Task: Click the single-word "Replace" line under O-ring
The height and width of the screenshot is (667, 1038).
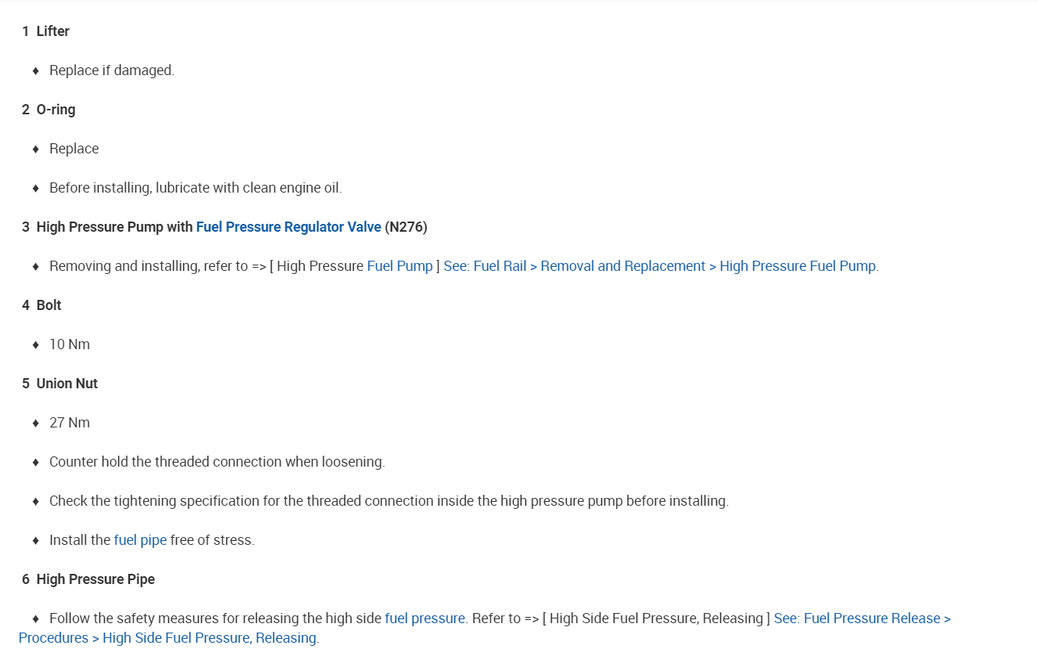Action: pyautogui.click(x=74, y=149)
